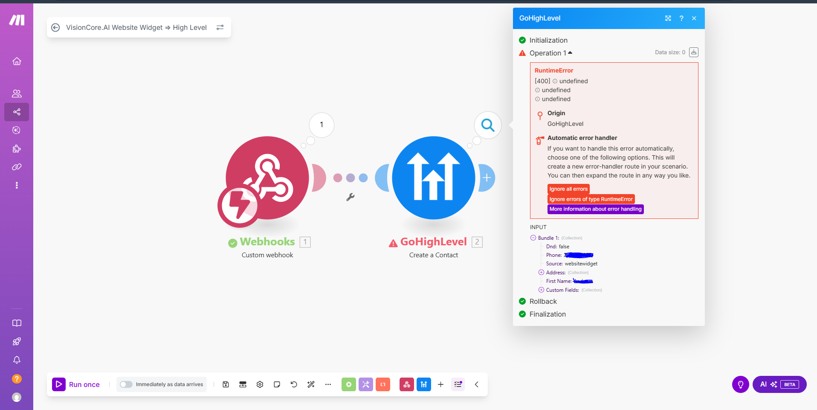This screenshot has width=817, height=410.
Task: Download the output bundles of Operation 1
Action: pos(694,52)
